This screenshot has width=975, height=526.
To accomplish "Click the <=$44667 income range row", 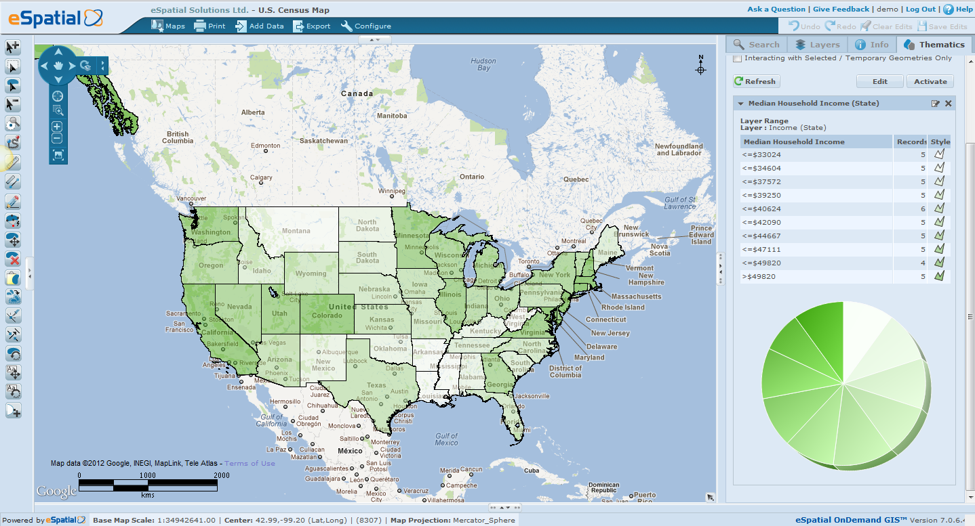I will pyautogui.click(x=845, y=236).
